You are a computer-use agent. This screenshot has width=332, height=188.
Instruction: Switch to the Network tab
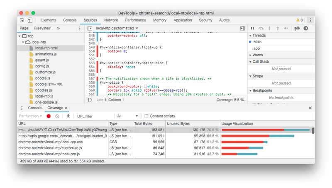pyautogui.click(x=111, y=20)
